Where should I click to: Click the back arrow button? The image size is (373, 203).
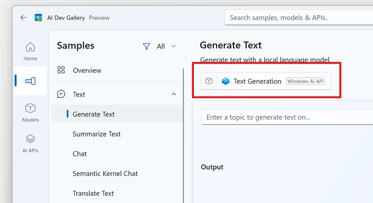(x=24, y=18)
